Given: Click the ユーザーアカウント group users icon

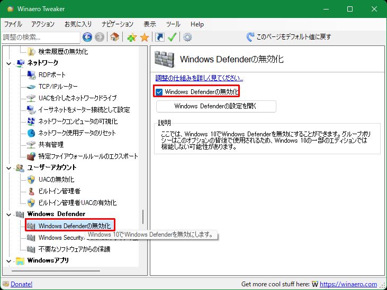Looking at the screenshot, I should (x=20, y=168).
